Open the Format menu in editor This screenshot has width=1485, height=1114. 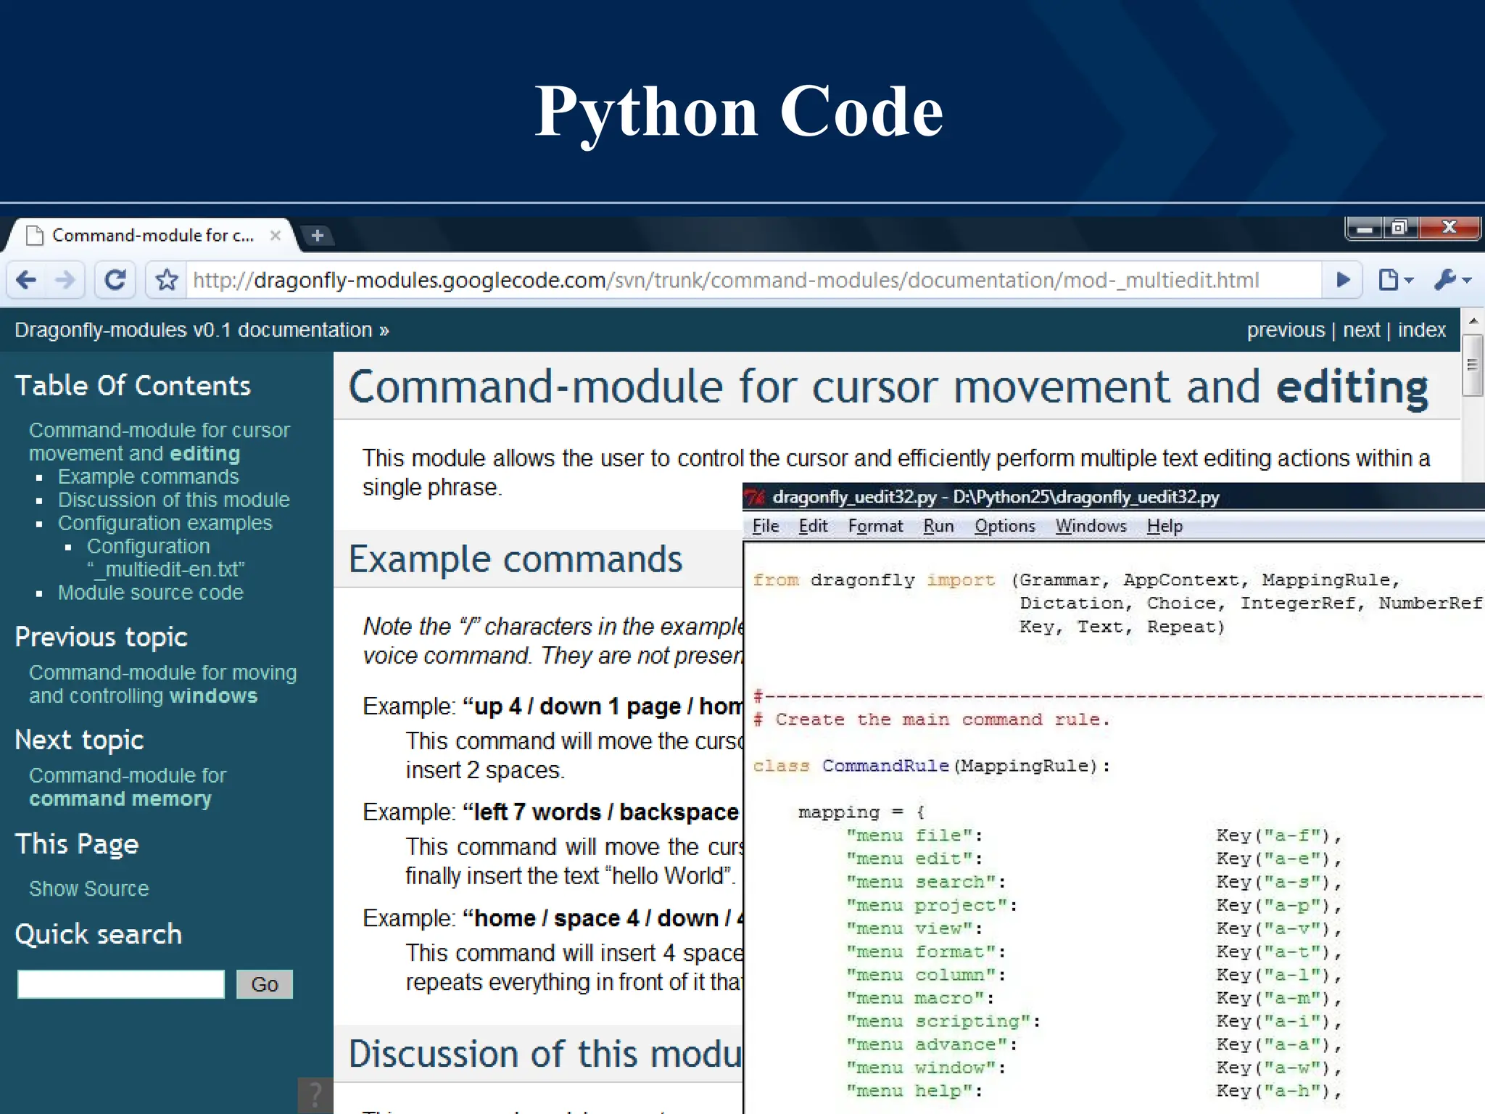[x=875, y=527]
